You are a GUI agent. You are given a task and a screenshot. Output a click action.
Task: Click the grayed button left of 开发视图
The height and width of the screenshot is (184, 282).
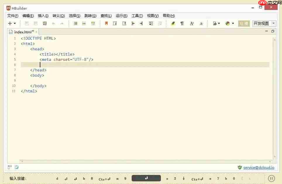tap(244, 23)
